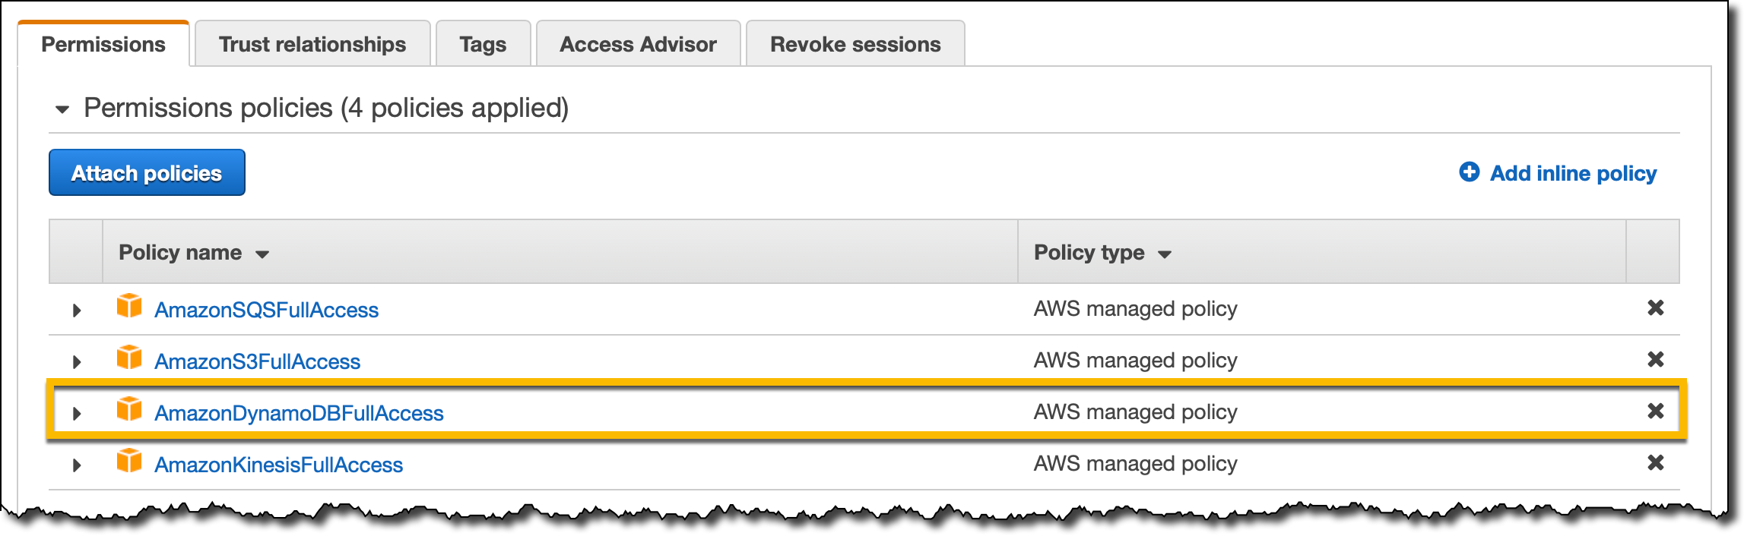The height and width of the screenshot is (536, 1744).
Task: Open the AmazonDynamoDBFullAccess policy link
Action: pyautogui.click(x=299, y=413)
